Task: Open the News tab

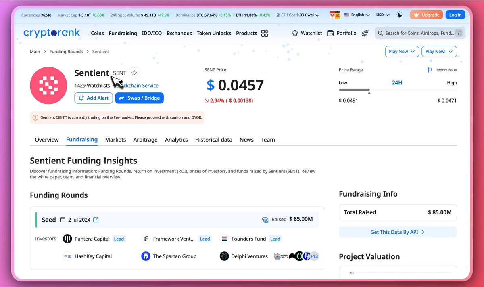Action: 246,140
